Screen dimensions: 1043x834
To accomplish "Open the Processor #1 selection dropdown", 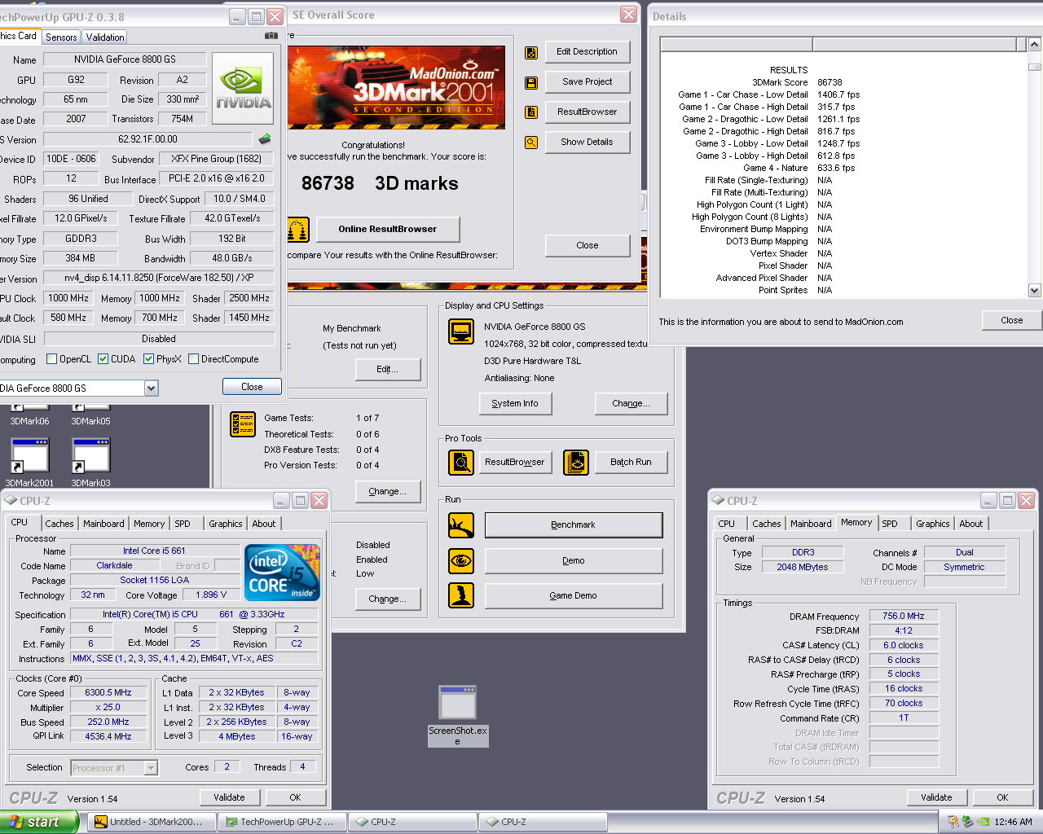I will coord(151,768).
